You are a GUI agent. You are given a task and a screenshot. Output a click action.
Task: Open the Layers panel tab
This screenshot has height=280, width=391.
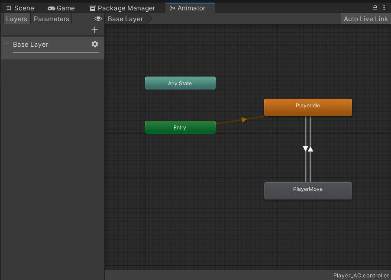[x=16, y=19]
